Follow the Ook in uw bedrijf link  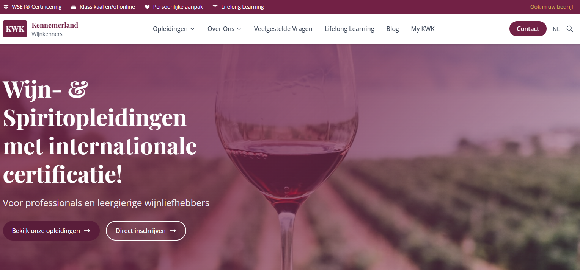[552, 7]
